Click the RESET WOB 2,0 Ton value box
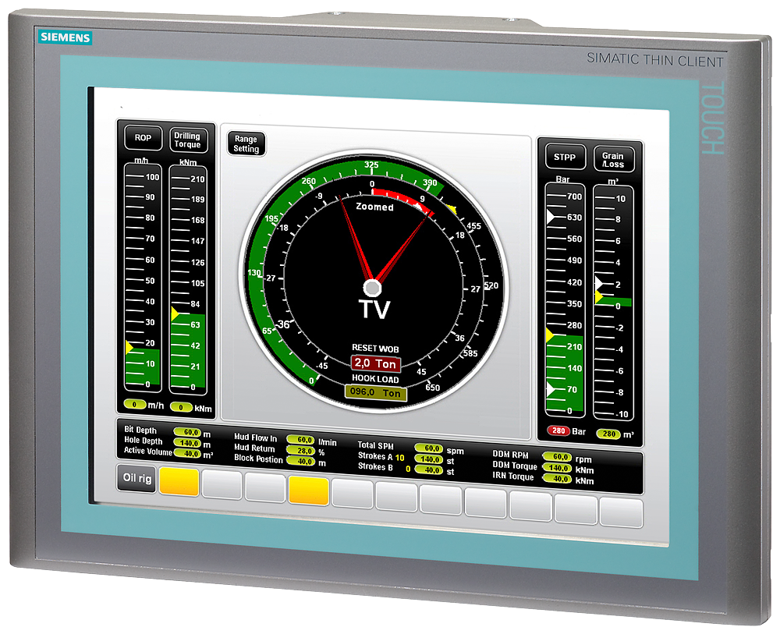Screen dimensions: 780x634 [376, 363]
